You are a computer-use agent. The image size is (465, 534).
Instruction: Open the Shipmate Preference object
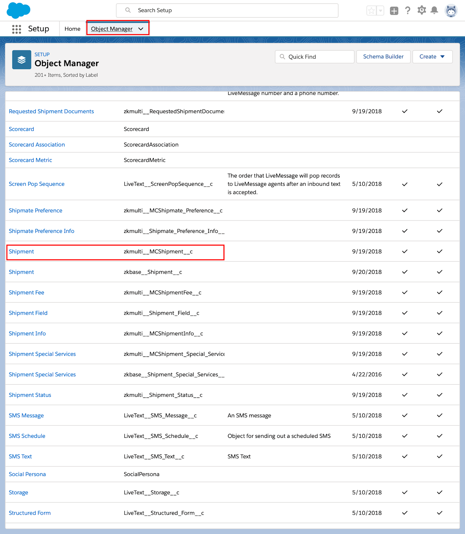(x=35, y=211)
